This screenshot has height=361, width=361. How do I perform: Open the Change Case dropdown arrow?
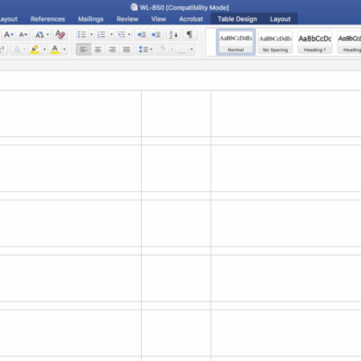[x=48, y=34]
